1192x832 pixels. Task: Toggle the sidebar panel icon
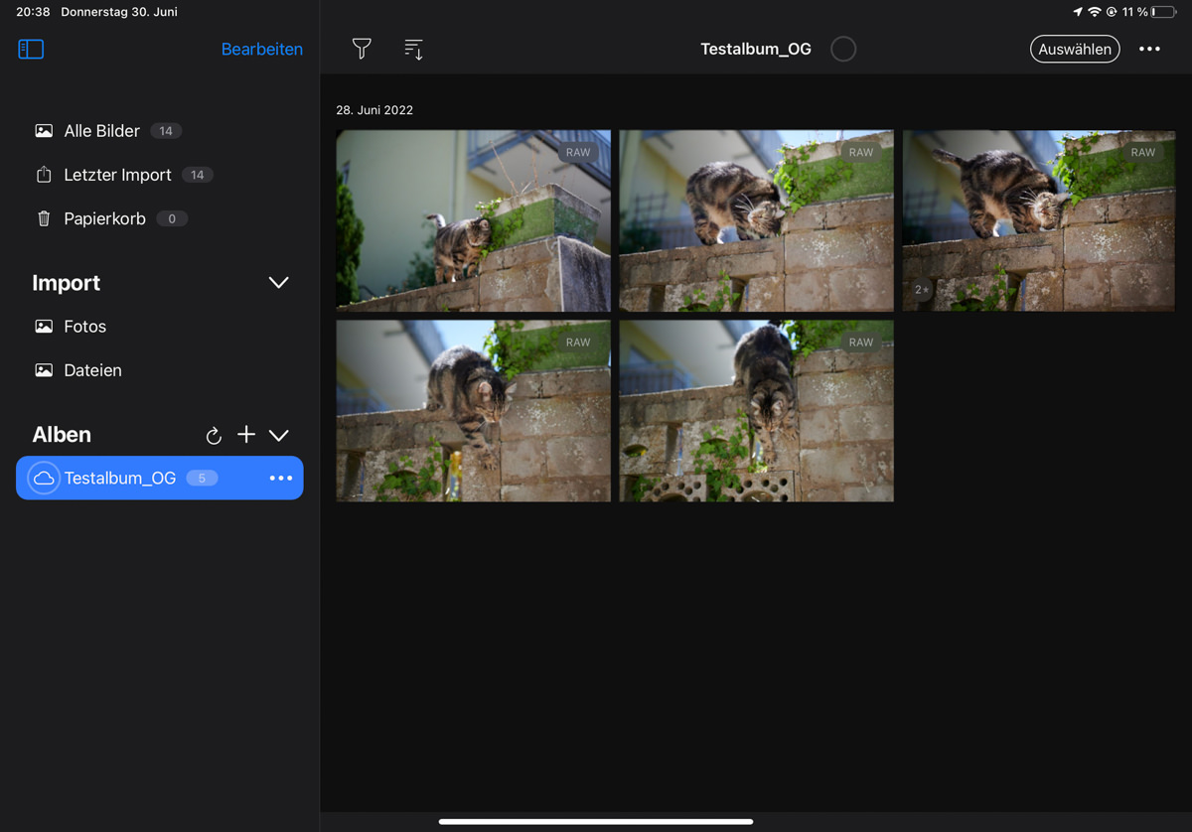pos(31,49)
